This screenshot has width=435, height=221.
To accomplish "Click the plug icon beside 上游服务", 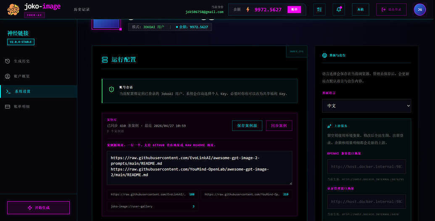I will click(330, 126).
